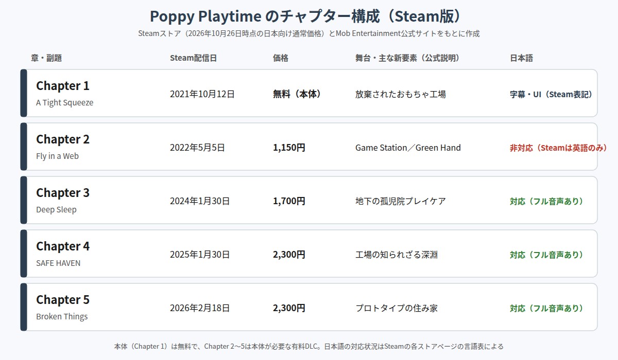Click the subtitle 'SAFE HAVEN'
The width and height of the screenshot is (618, 360).
tap(58, 263)
